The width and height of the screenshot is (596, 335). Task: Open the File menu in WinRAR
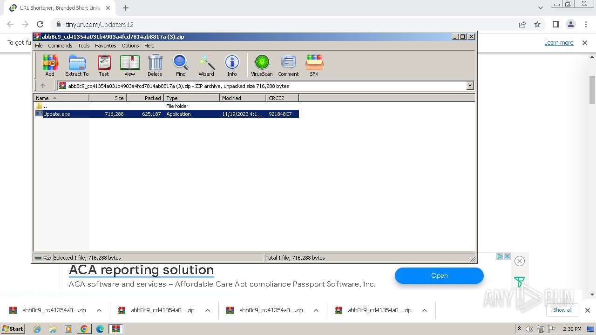pyautogui.click(x=39, y=46)
